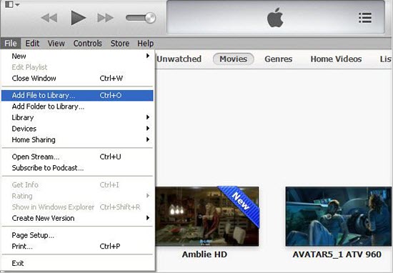
Task: Expand the New submenu arrow
Action: click(x=148, y=56)
